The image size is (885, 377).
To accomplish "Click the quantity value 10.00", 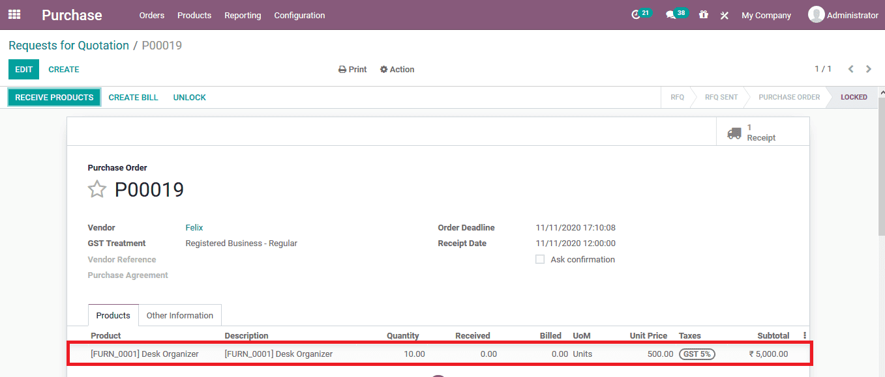I will (x=414, y=354).
